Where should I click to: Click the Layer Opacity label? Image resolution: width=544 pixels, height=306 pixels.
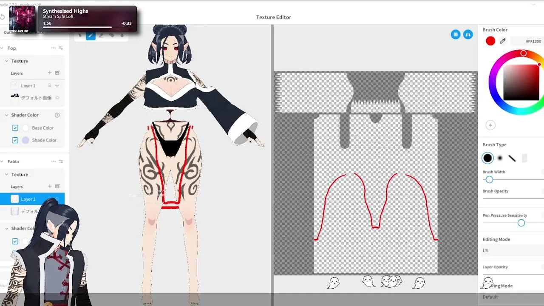495,267
